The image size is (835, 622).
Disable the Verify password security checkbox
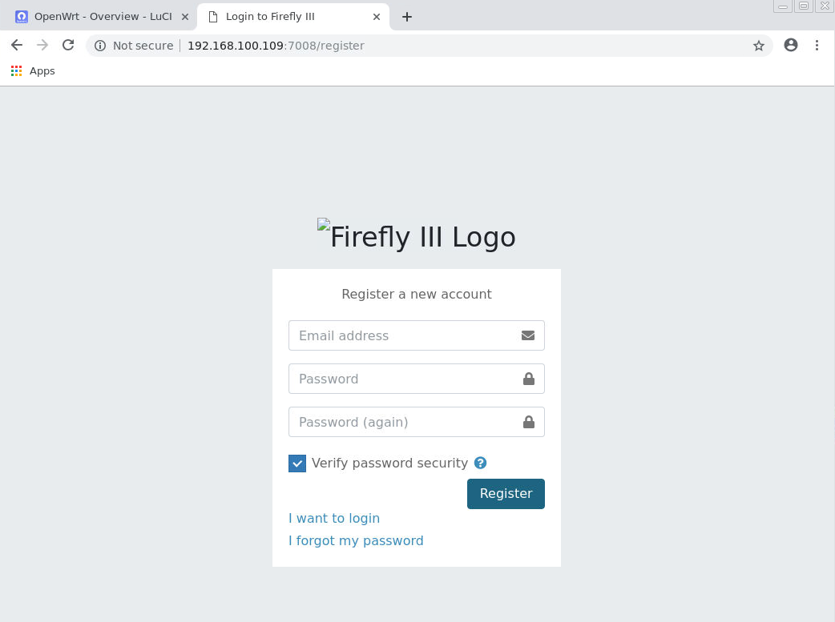297,463
